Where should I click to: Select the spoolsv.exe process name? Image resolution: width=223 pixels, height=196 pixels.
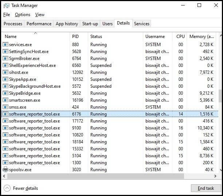point(20,170)
